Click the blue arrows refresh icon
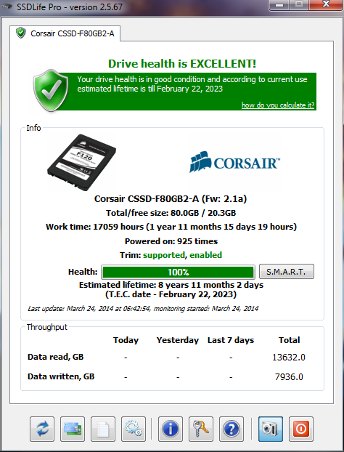This screenshot has width=344, height=452. tap(42, 429)
